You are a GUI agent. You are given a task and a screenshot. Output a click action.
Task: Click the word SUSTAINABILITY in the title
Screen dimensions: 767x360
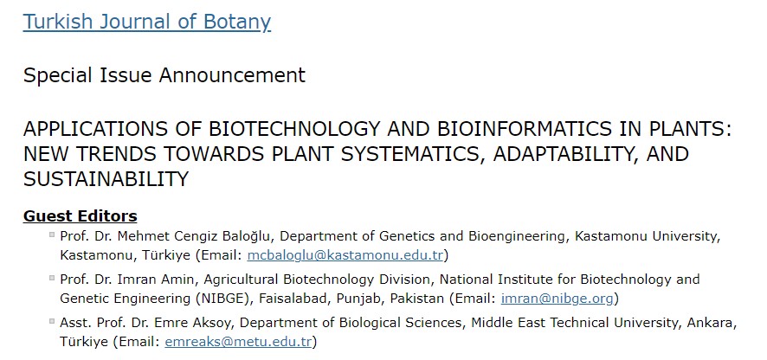[x=106, y=179]
